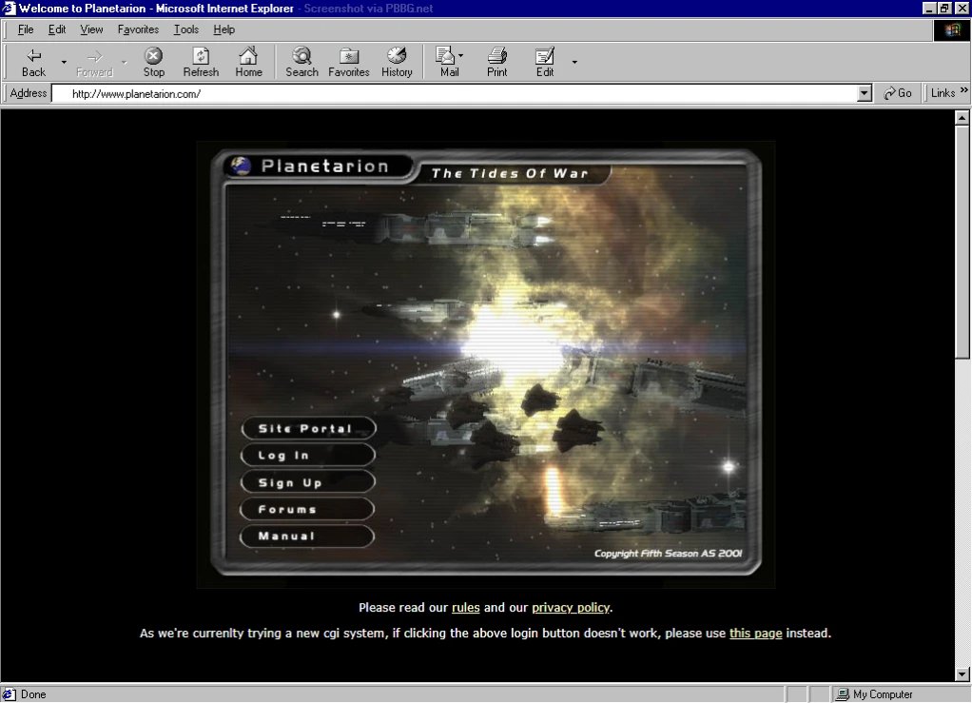Click the Planetarion globe logo
Image resolution: width=972 pixels, height=703 pixels.
click(x=241, y=166)
